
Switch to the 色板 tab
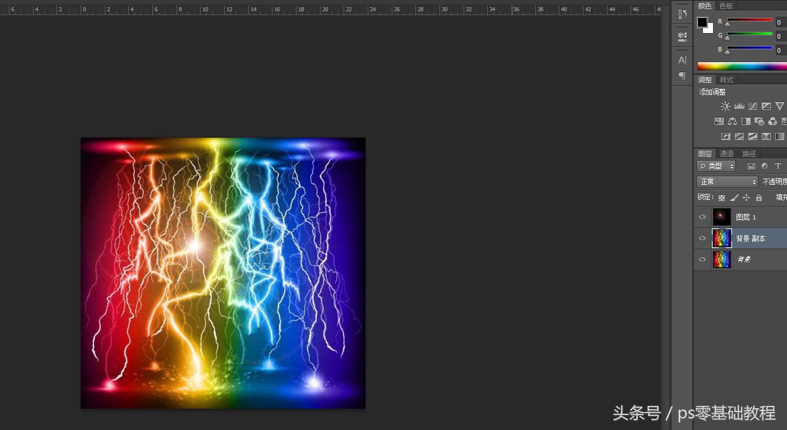(x=726, y=6)
